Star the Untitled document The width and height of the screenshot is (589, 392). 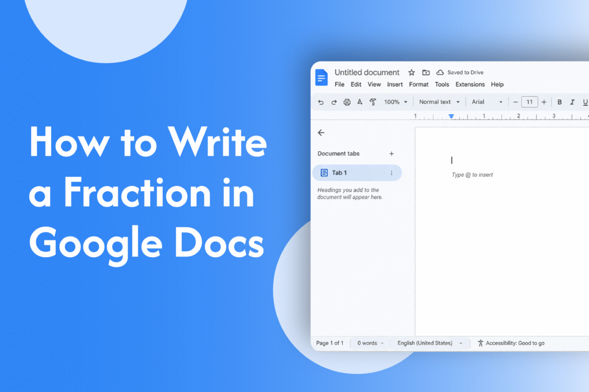(411, 72)
